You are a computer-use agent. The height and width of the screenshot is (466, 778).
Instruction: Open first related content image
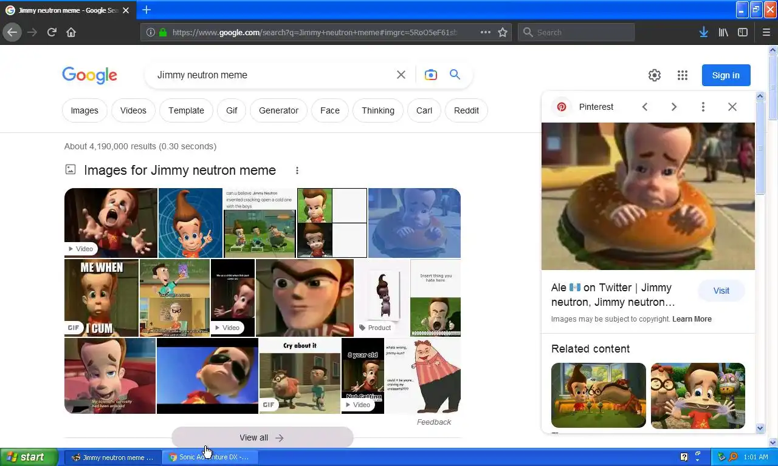pyautogui.click(x=599, y=395)
